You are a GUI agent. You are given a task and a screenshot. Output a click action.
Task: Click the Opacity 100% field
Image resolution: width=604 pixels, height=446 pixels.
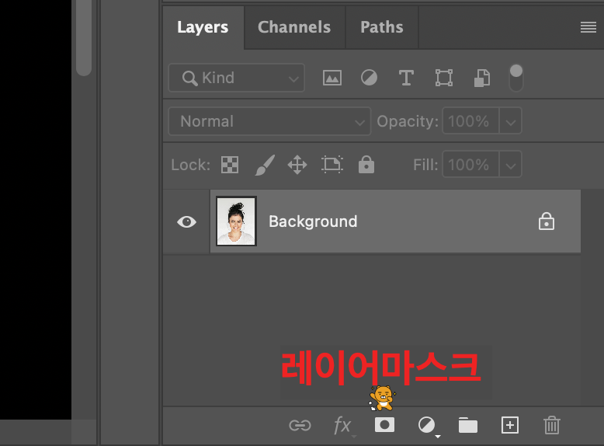point(470,121)
